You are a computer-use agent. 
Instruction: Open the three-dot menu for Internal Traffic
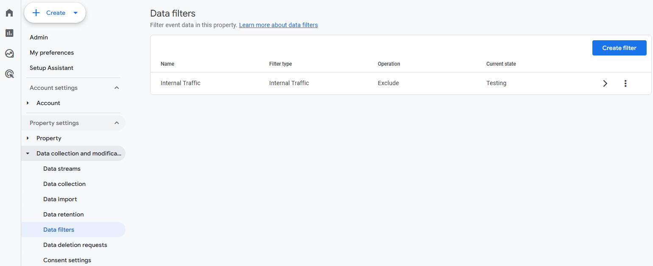[625, 83]
